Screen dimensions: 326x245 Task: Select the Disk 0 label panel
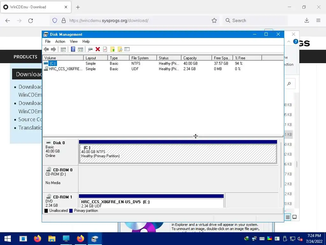click(60, 152)
